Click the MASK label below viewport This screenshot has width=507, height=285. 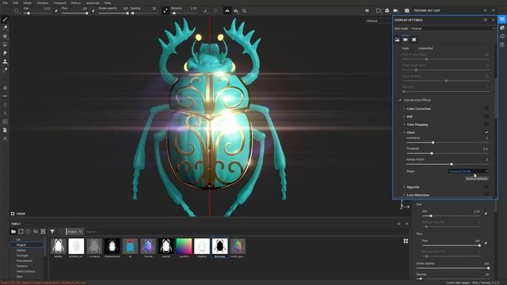21,214
